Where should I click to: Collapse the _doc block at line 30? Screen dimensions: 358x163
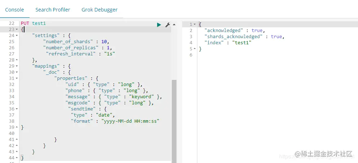click(x=17, y=72)
